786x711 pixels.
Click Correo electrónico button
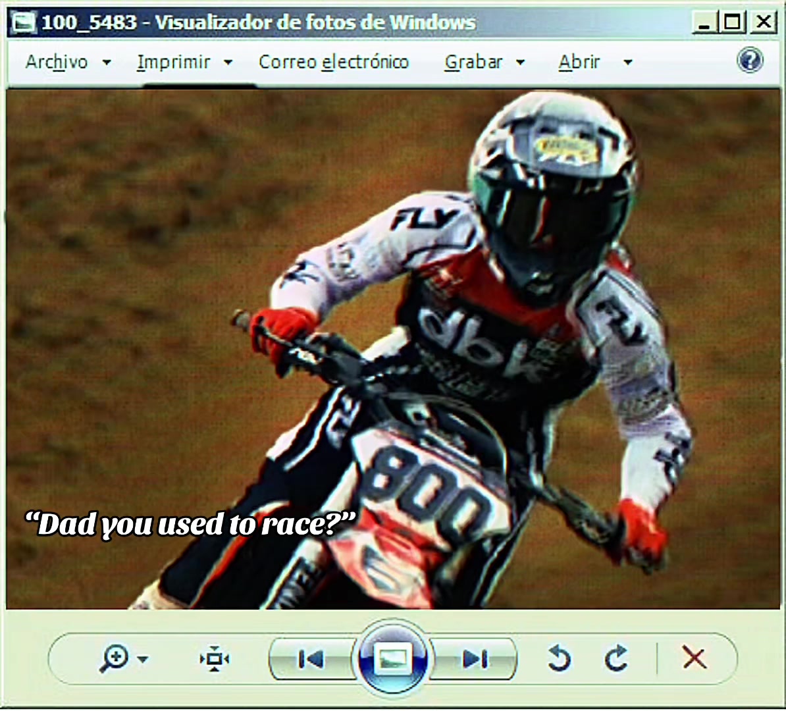point(334,62)
